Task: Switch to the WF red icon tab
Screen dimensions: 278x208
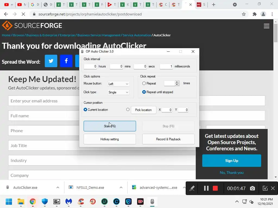Action: click(x=201, y=5)
